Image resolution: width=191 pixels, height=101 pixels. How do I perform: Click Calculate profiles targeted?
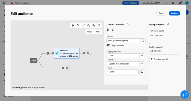coord(156,51)
